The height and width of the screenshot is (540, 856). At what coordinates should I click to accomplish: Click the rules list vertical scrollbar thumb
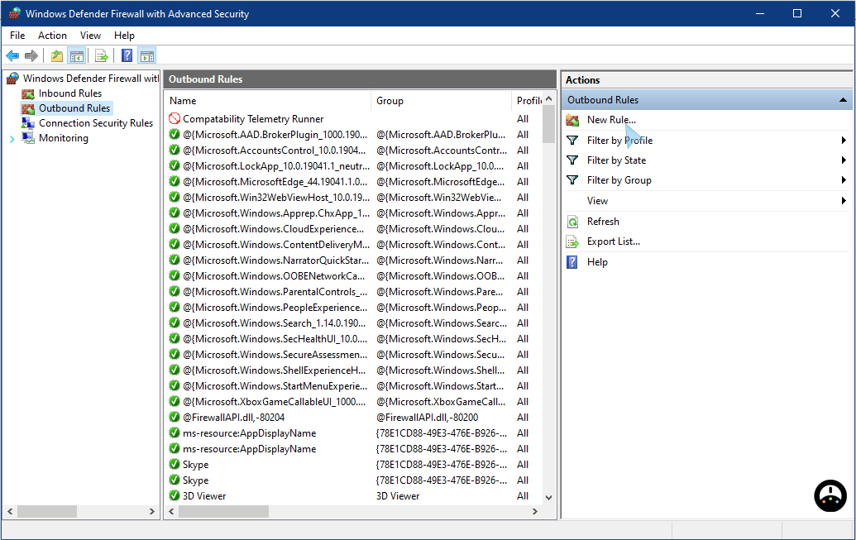pyautogui.click(x=548, y=125)
